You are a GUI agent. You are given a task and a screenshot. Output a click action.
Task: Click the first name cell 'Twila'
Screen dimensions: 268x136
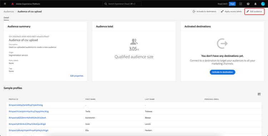(x=88, y=111)
